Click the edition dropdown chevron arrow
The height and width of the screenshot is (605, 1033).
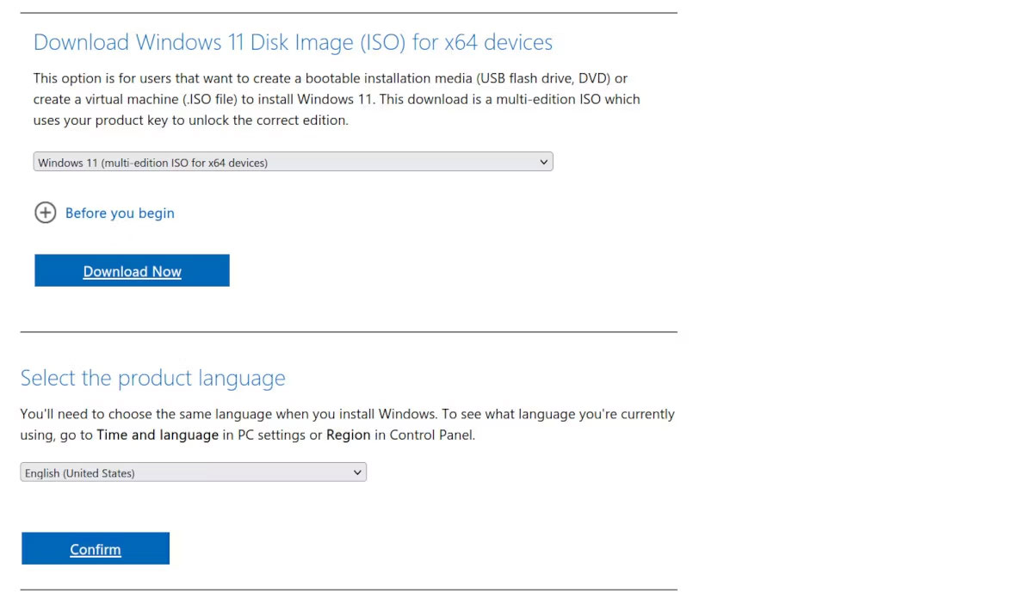tap(543, 162)
